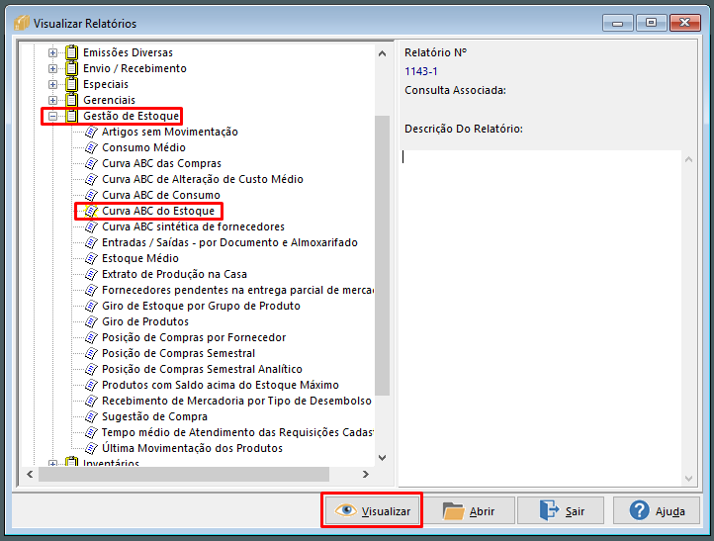Expand the Especiais tree node
714x541 pixels.
click(x=52, y=85)
